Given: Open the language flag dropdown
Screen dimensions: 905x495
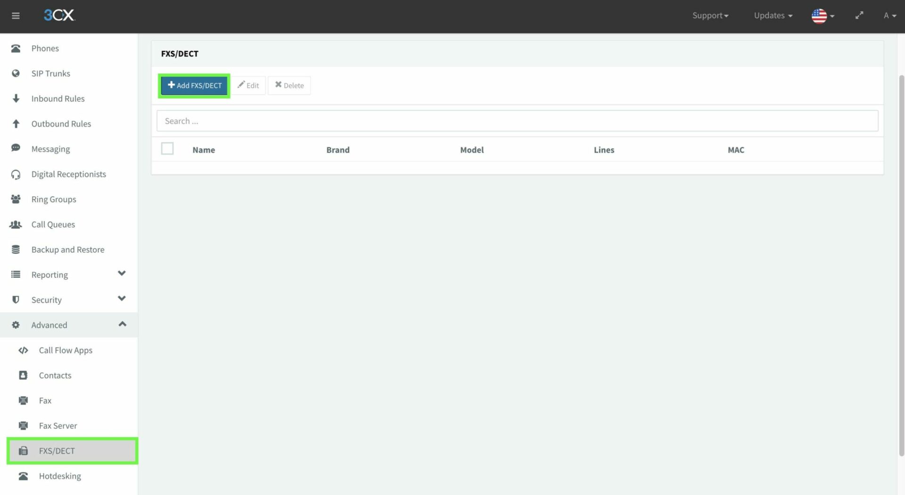Looking at the screenshot, I should 823,16.
